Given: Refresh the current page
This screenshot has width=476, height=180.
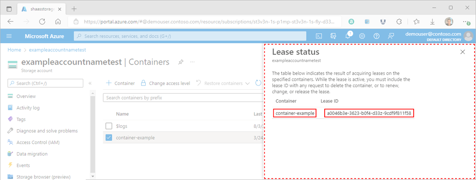Looking at the screenshot, I should tap(42, 22).
